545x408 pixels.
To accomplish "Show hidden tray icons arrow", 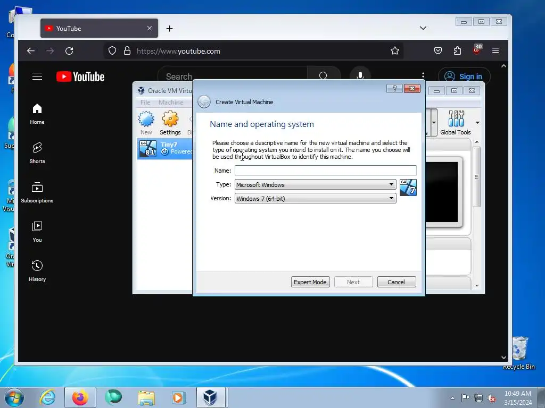I will coord(452,398).
